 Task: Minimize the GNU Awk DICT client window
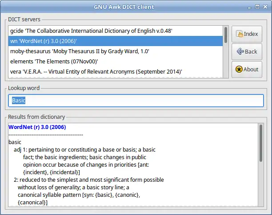click(249, 7)
